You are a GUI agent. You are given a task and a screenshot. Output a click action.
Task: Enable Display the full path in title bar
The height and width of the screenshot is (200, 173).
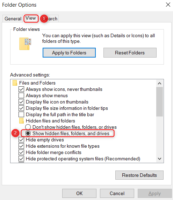(x=21, y=114)
